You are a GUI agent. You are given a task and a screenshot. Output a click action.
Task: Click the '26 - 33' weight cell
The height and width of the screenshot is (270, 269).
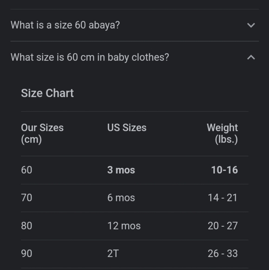pos(223,253)
